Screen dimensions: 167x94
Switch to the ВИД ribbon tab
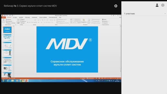pos(60,17)
